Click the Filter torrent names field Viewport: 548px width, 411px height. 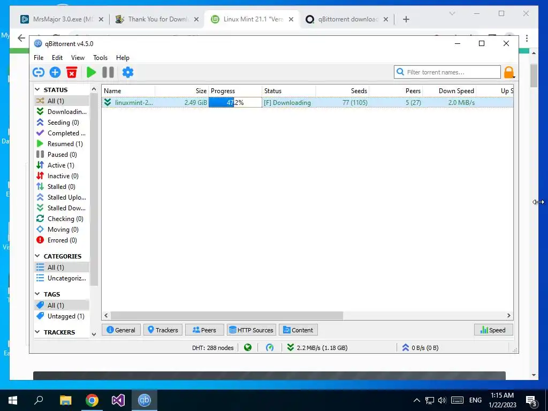[x=447, y=72]
